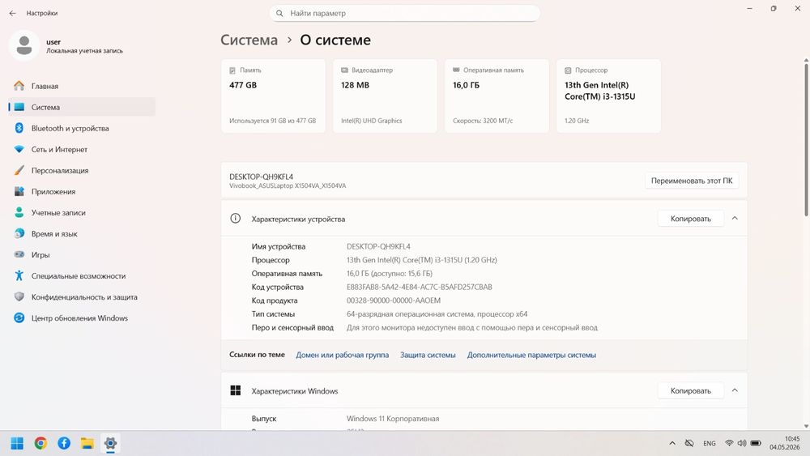This screenshot has height=456, width=810.
Task: Click Vivobook_ASUSLaptop X1504VA model text
Action: point(288,186)
